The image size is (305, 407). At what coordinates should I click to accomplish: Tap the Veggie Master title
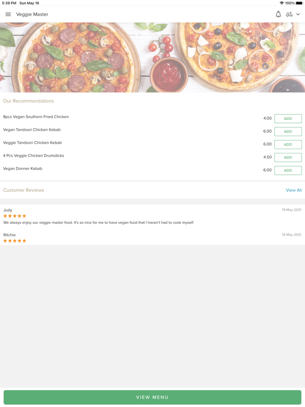pos(32,14)
